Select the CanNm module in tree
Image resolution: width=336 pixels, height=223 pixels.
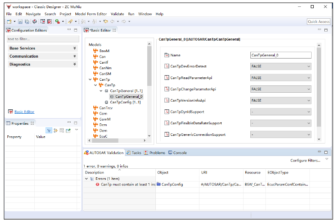(105, 68)
